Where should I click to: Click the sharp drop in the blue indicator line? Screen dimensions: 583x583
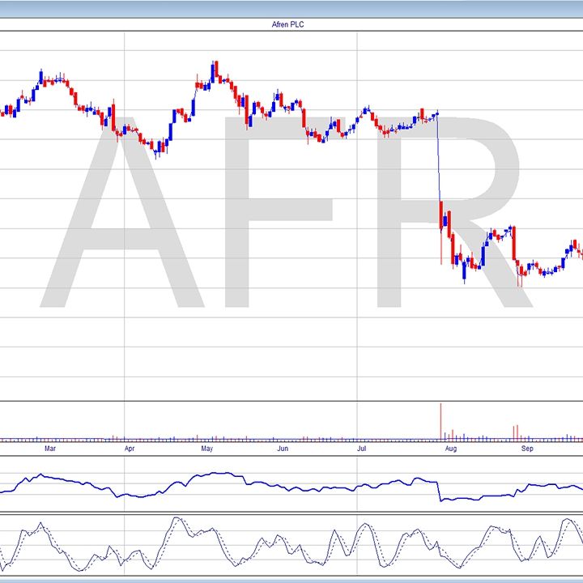[x=438, y=491]
